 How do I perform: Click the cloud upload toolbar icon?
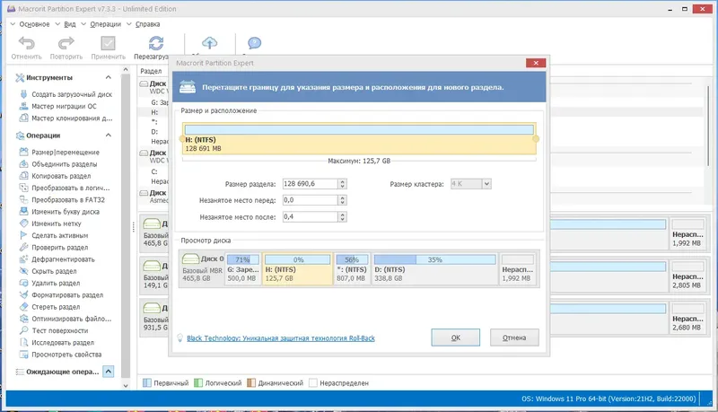210,43
